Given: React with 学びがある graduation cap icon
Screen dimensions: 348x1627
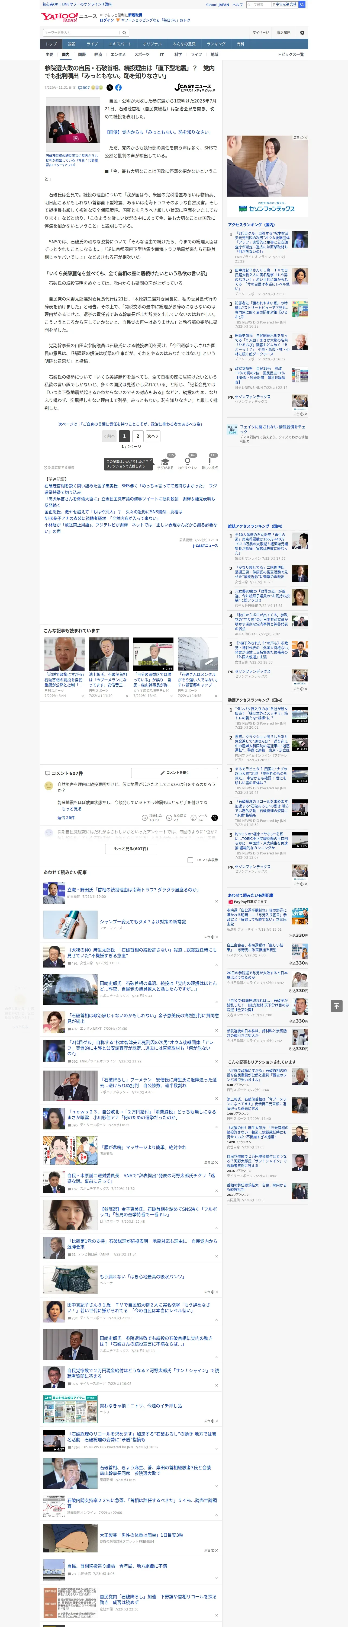Looking at the screenshot, I should click(x=166, y=462).
